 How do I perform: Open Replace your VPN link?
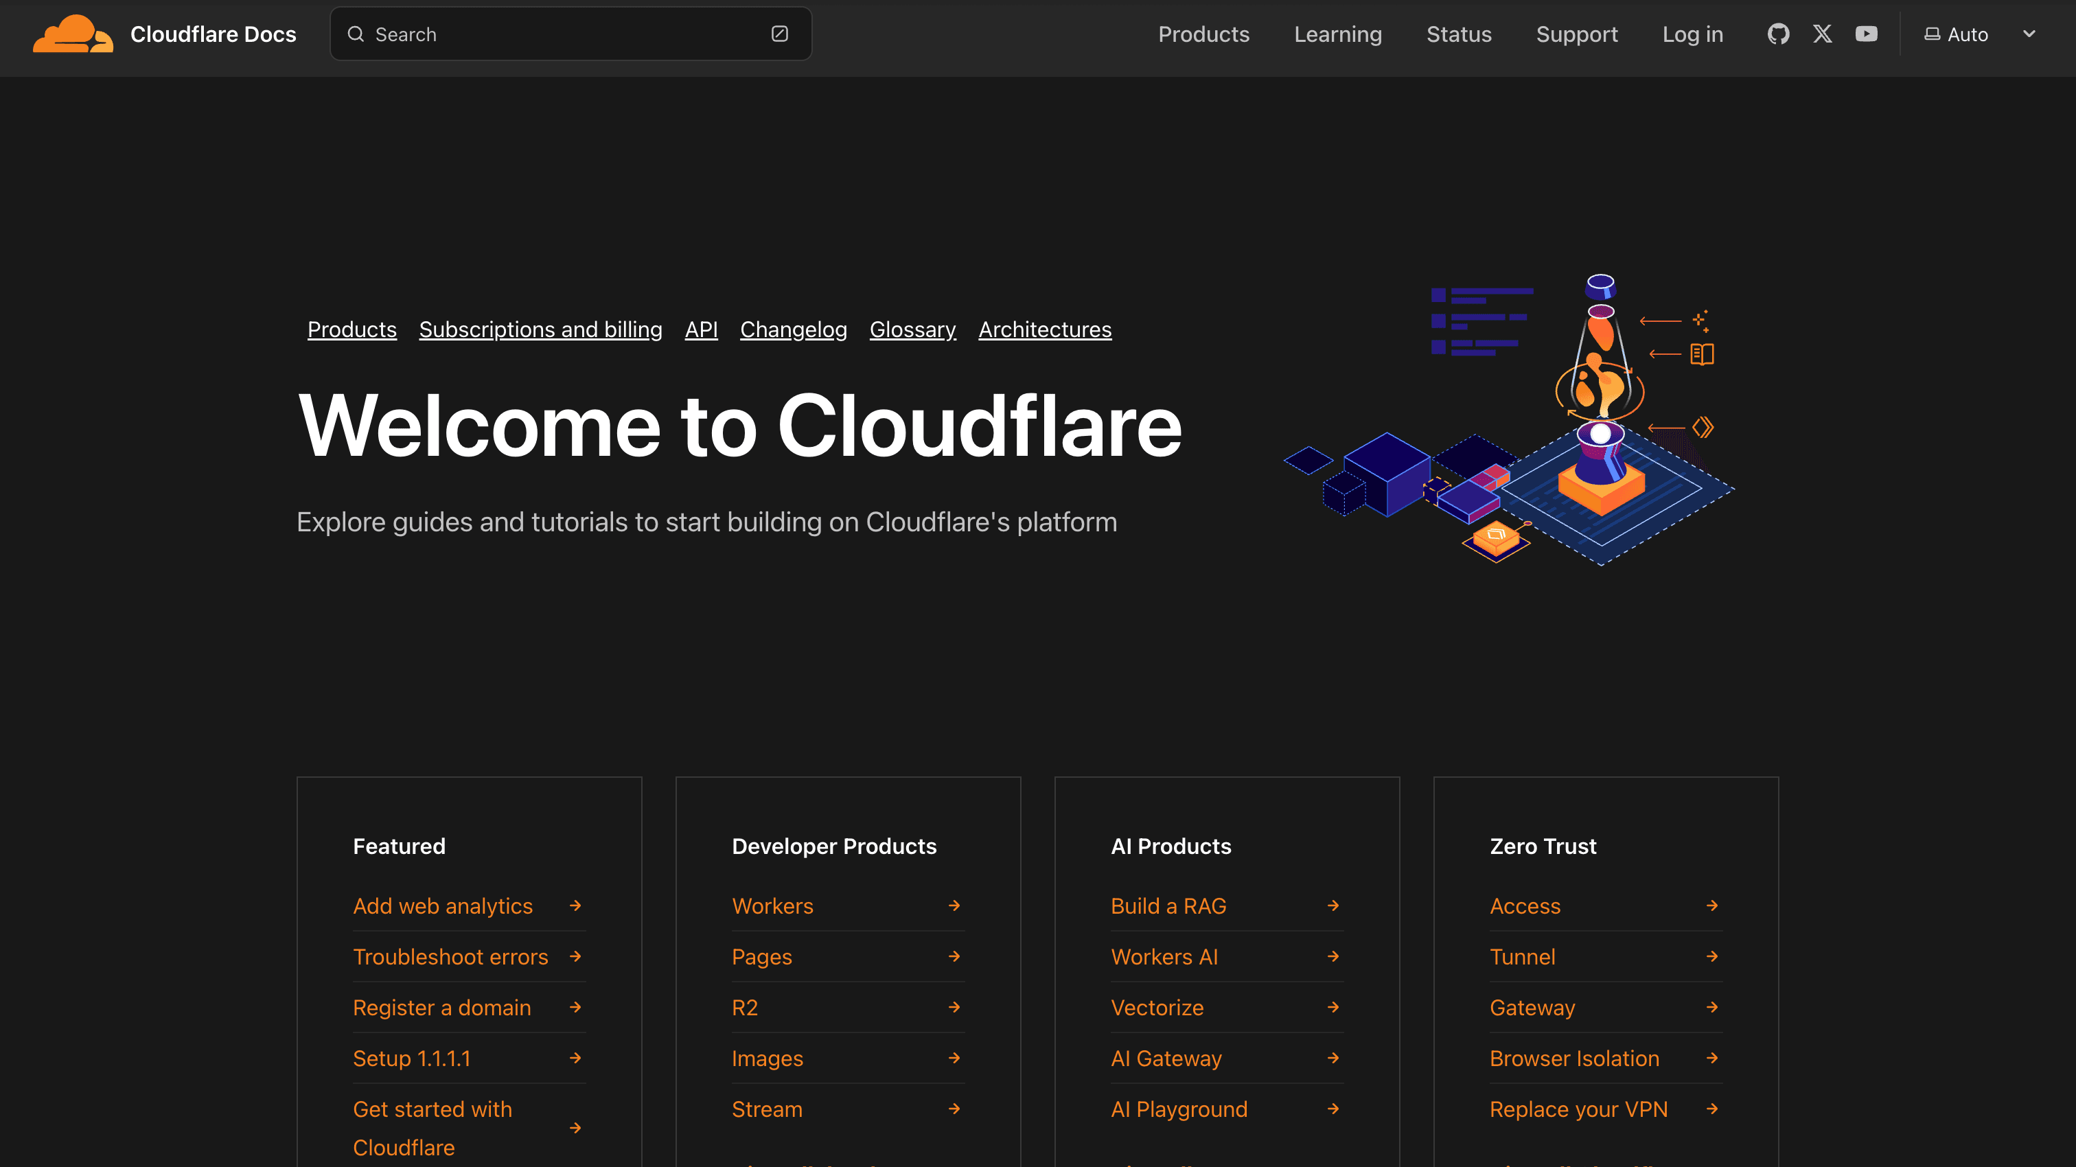click(1579, 1109)
